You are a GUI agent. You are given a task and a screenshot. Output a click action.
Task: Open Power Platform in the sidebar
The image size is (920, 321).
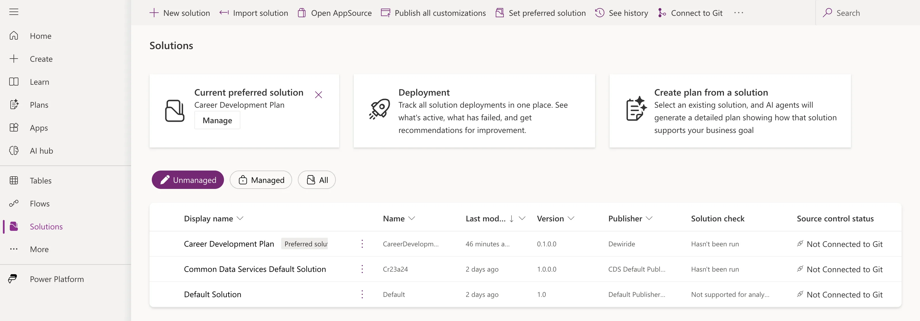tap(57, 279)
